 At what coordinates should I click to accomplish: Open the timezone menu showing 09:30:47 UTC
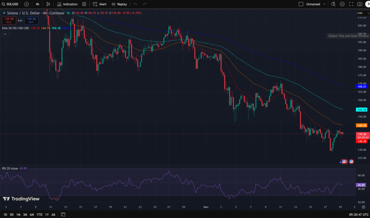point(359,214)
